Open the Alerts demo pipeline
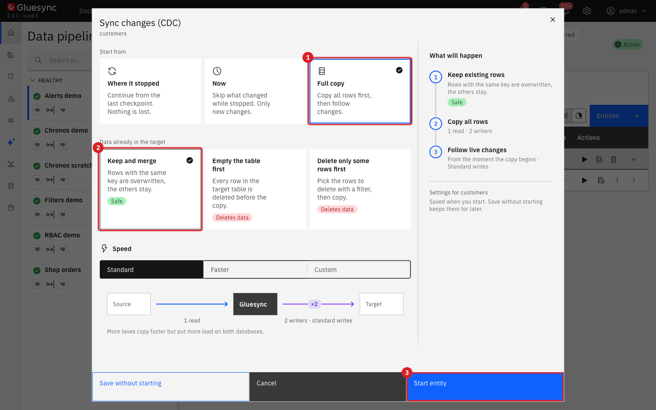The image size is (656, 410). tap(63, 96)
